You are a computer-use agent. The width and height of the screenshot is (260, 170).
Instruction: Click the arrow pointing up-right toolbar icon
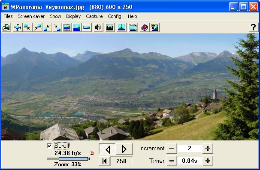tap(37, 27)
